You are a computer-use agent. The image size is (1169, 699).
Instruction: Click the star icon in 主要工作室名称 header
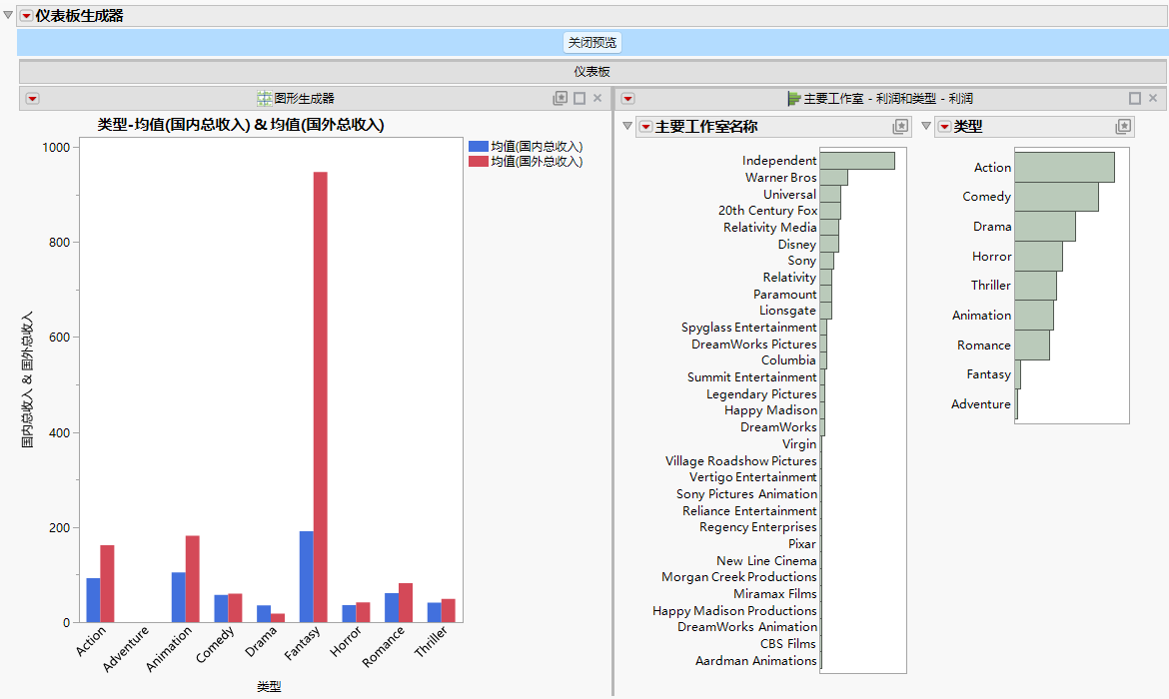tap(900, 127)
